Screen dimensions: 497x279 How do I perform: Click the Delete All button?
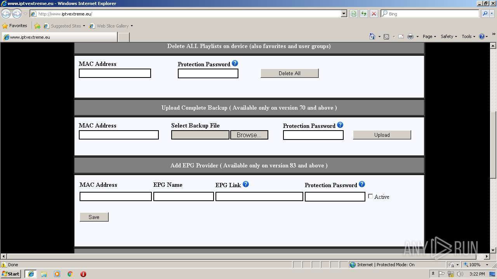pyautogui.click(x=290, y=73)
